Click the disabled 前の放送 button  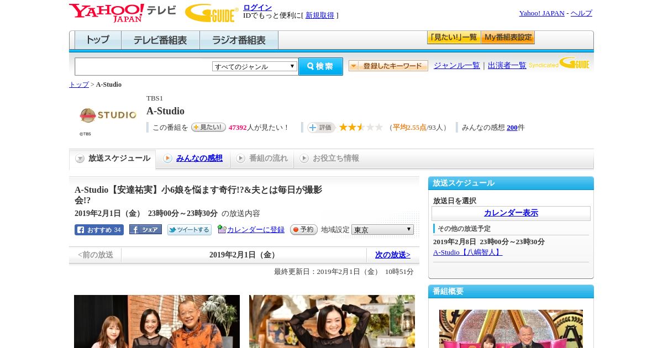click(x=96, y=255)
